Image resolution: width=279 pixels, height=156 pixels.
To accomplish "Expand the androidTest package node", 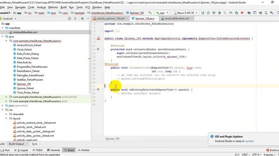I will [x=7, y=97].
